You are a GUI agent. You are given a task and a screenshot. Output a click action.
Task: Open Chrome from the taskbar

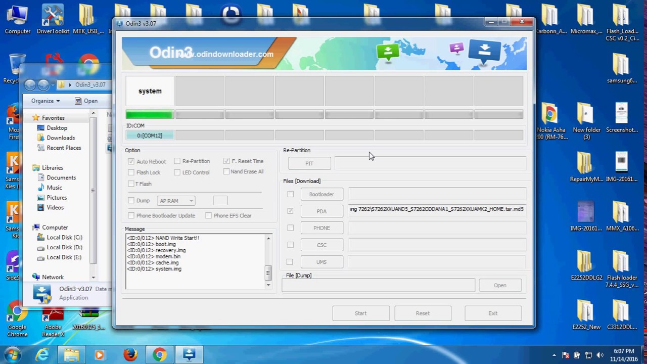(160, 355)
